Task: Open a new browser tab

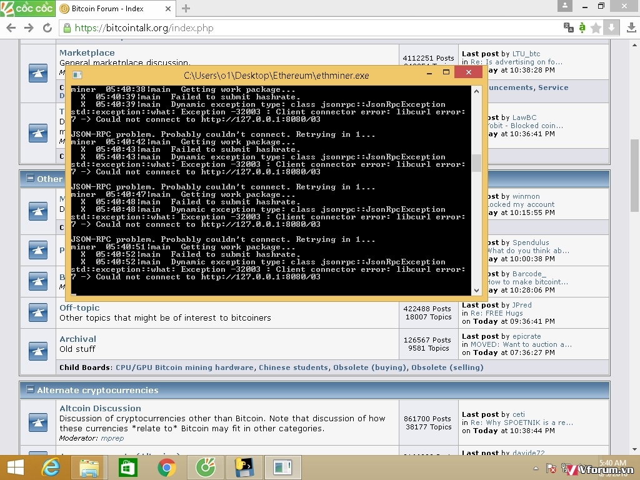Action: 186,9
